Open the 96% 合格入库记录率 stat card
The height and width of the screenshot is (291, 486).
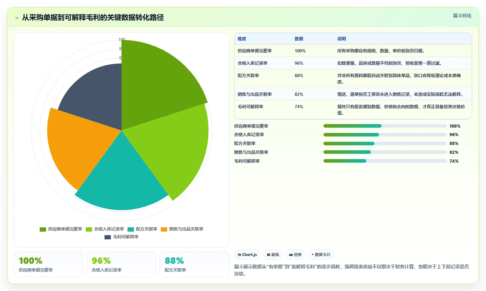(121, 264)
